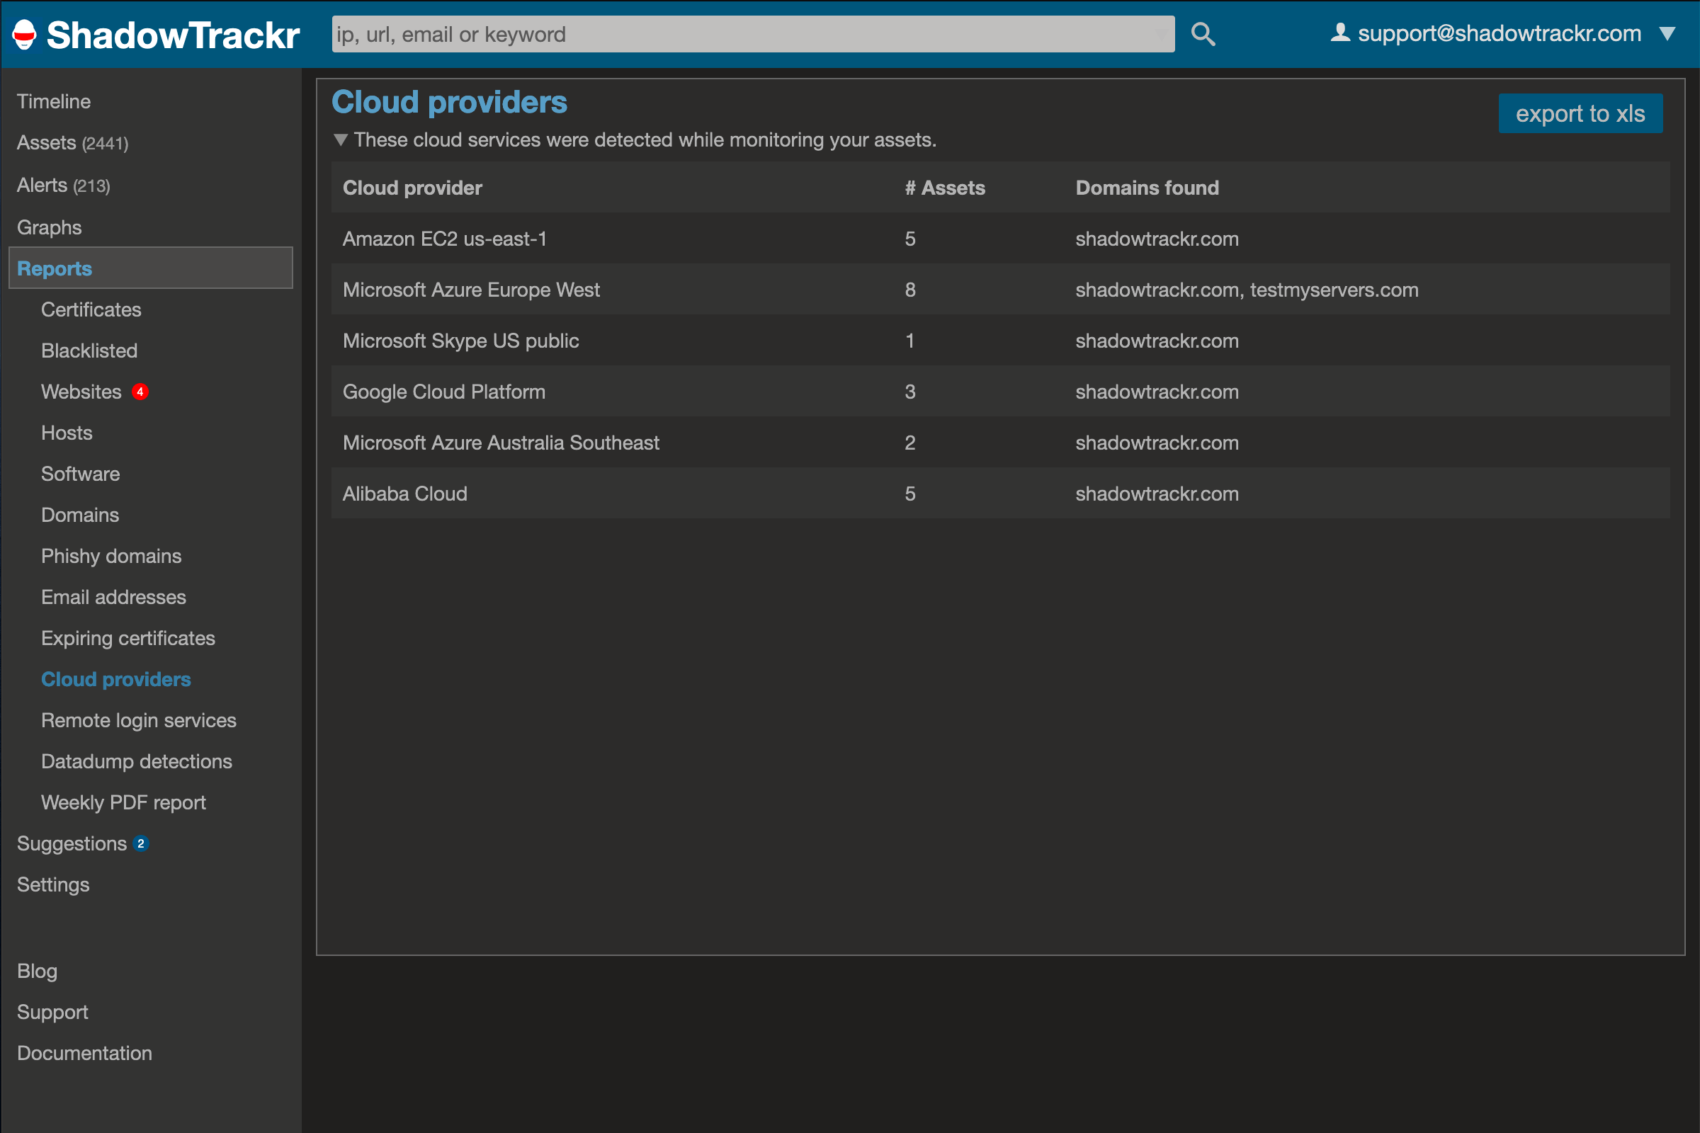
Task: Click the ShadowTrackr logo icon
Action: pos(24,32)
